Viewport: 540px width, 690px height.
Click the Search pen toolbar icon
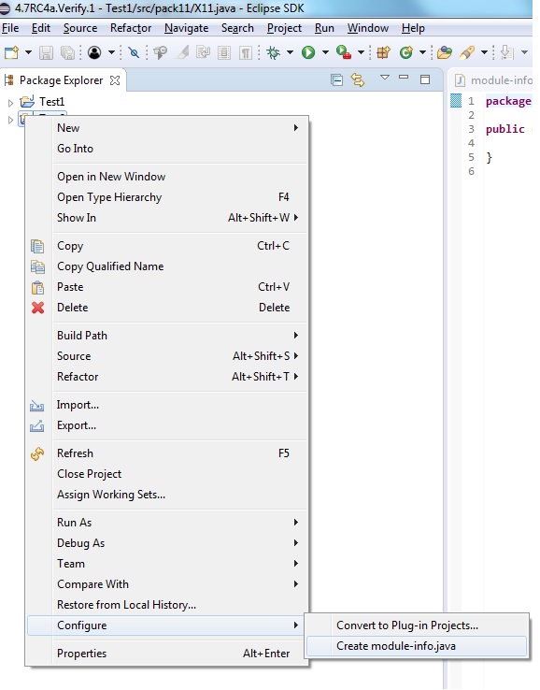(467, 52)
